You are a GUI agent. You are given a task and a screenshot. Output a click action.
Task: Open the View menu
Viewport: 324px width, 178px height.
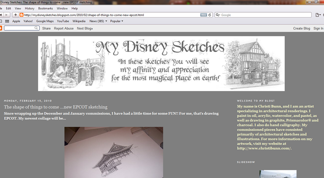18,8
